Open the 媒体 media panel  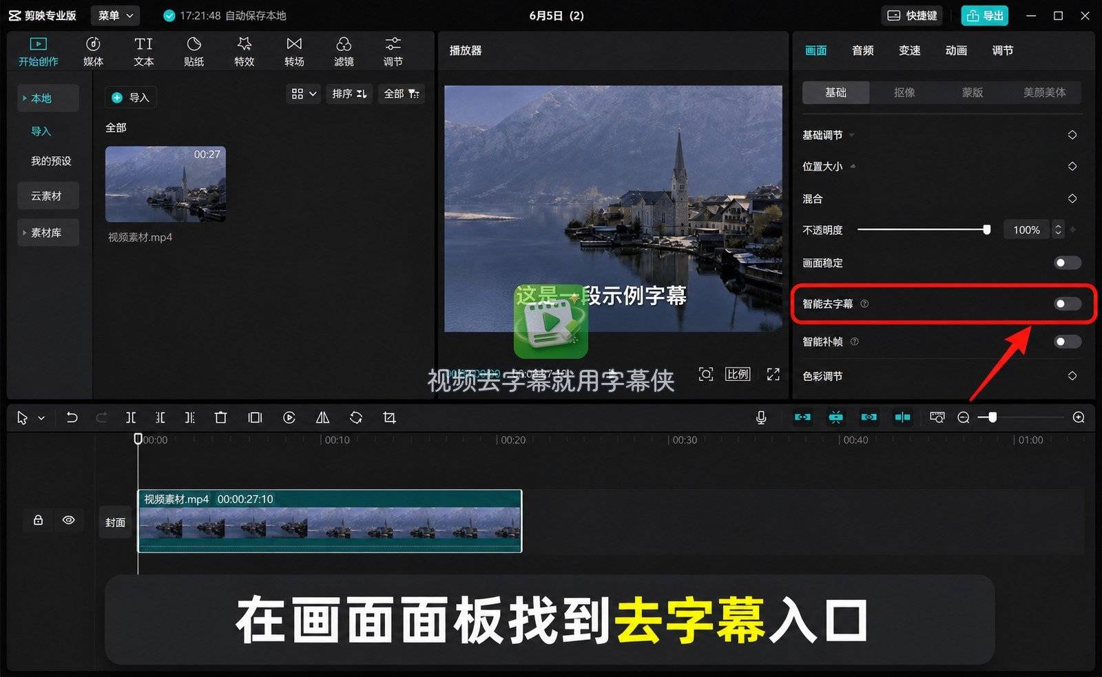click(93, 52)
